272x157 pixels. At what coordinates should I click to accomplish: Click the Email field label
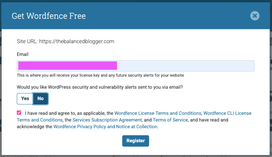(x=22, y=54)
